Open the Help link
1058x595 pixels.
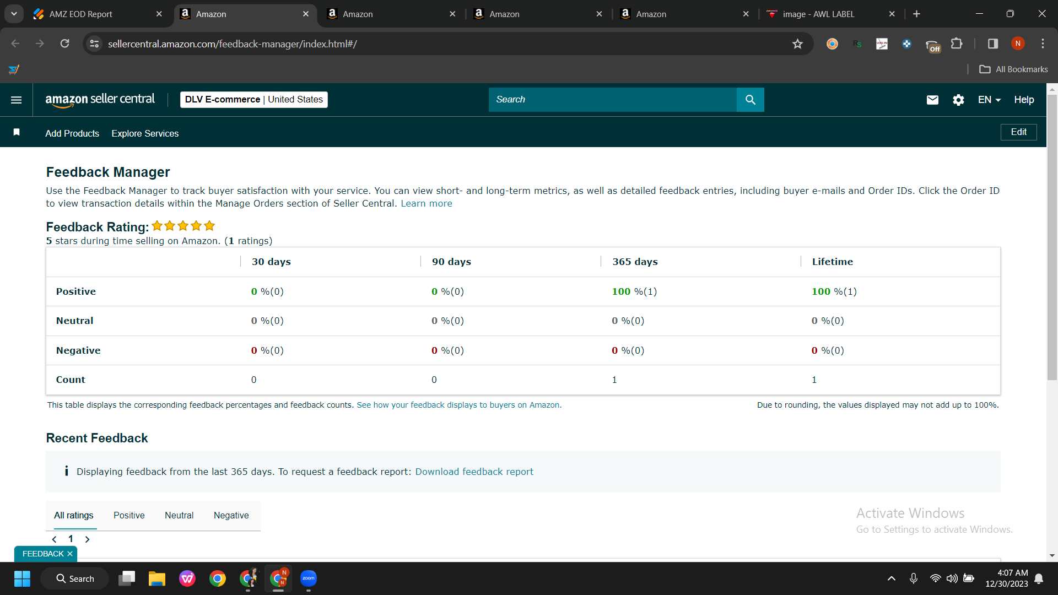[x=1024, y=100]
